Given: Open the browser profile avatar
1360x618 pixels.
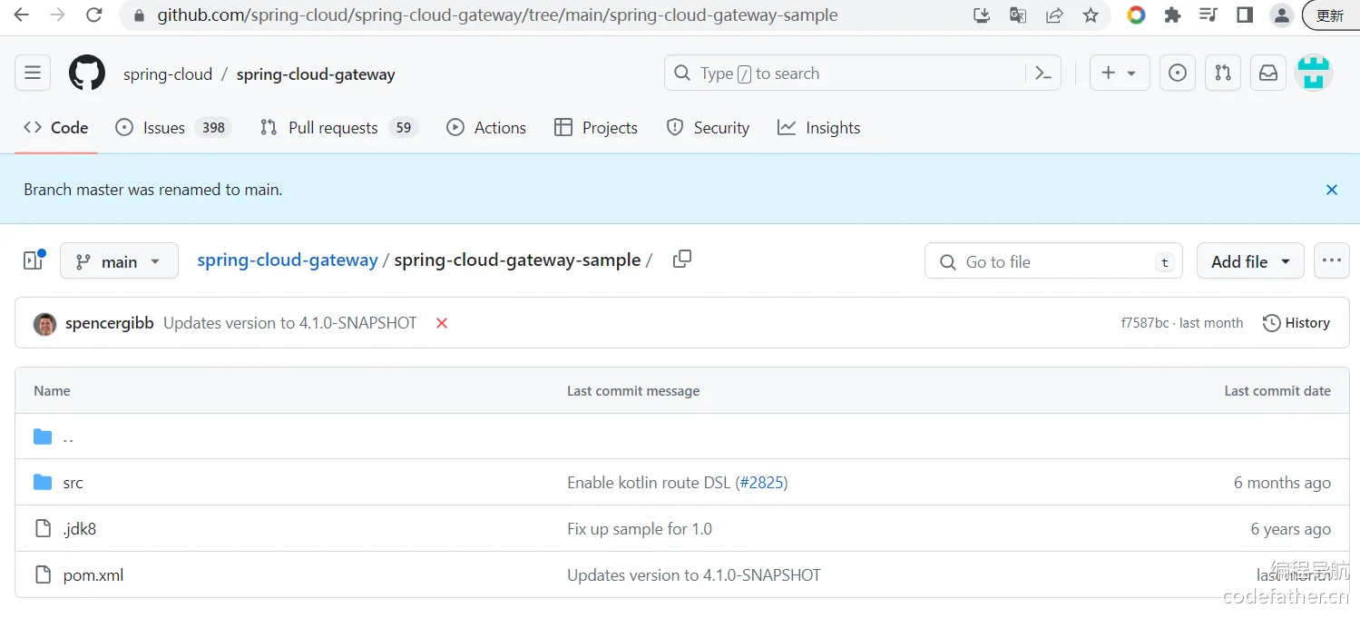Looking at the screenshot, I should pyautogui.click(x=1281, y=15).
